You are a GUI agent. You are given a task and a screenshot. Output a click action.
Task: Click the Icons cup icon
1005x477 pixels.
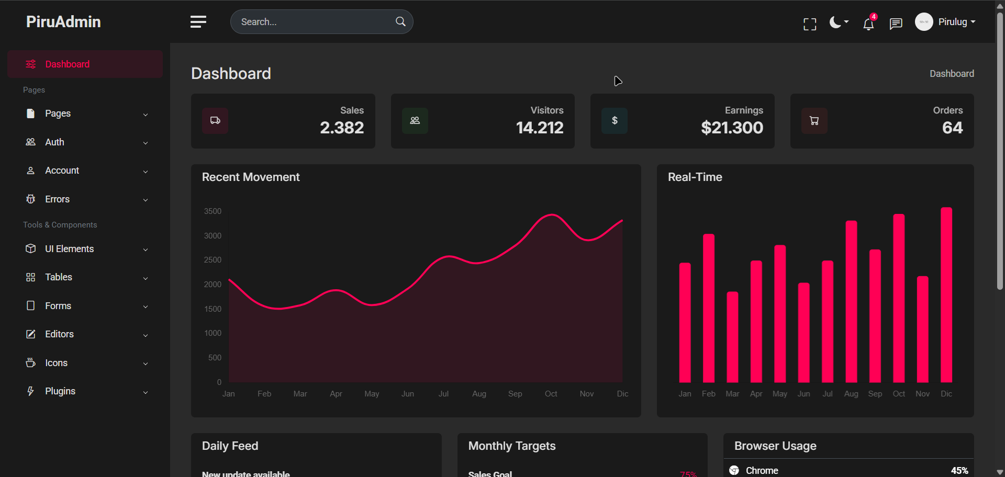coord(31,362)
